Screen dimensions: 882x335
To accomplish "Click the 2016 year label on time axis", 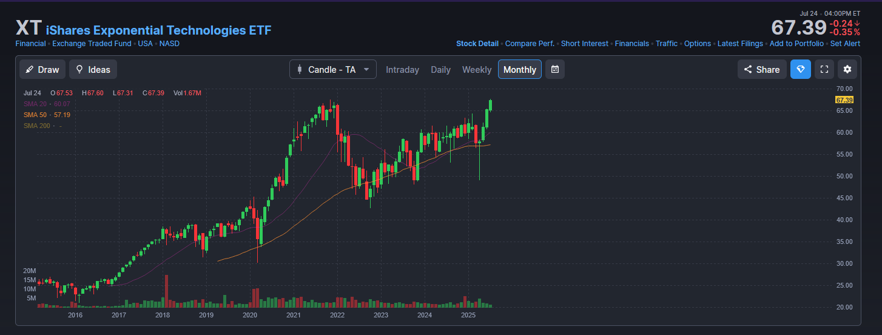I will click(75, 315).
